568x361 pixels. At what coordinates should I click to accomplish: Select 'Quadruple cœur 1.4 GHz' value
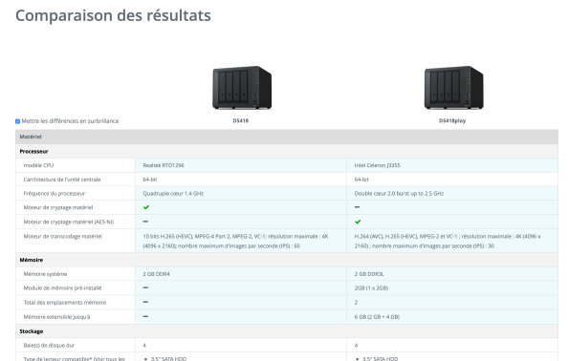click(173, 194)
